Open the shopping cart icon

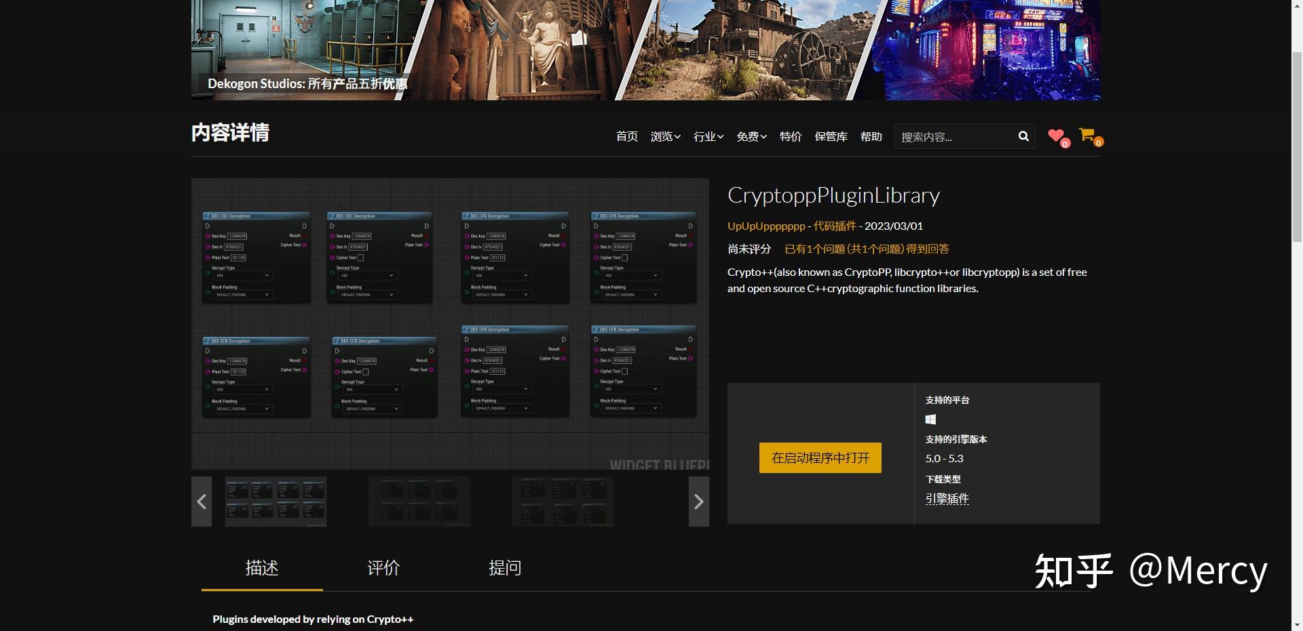[x=1087, y=135]
